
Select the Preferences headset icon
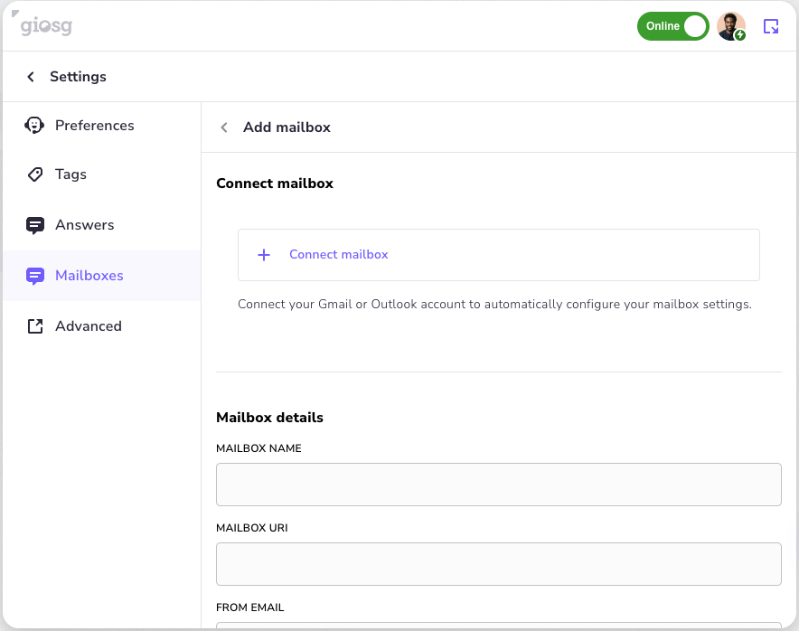[x=33, y=125]
